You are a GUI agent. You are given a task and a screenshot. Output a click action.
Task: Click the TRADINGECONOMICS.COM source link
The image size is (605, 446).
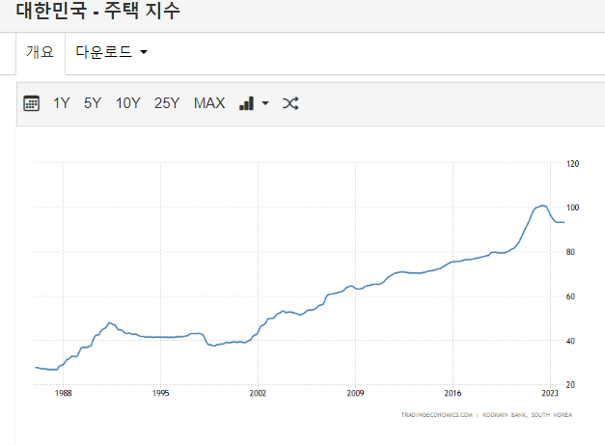click(x=437, y=415)
